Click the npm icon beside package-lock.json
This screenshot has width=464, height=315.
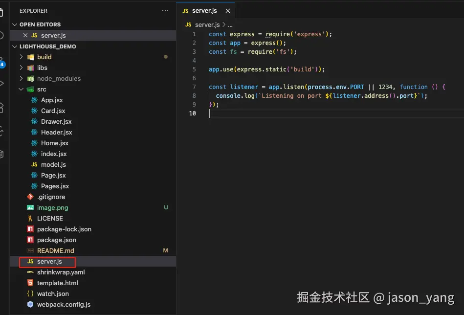coord(30,229)
